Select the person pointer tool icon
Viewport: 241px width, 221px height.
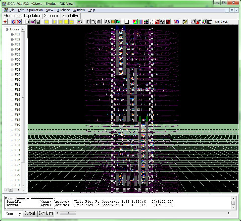80,22
